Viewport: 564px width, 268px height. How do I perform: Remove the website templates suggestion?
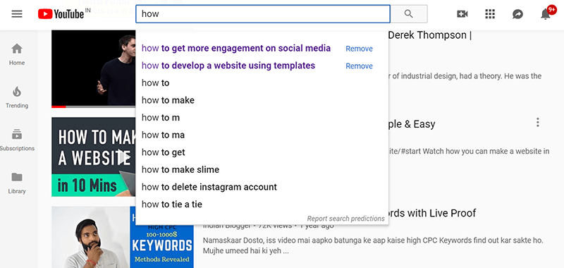click(x=359, y=66)
